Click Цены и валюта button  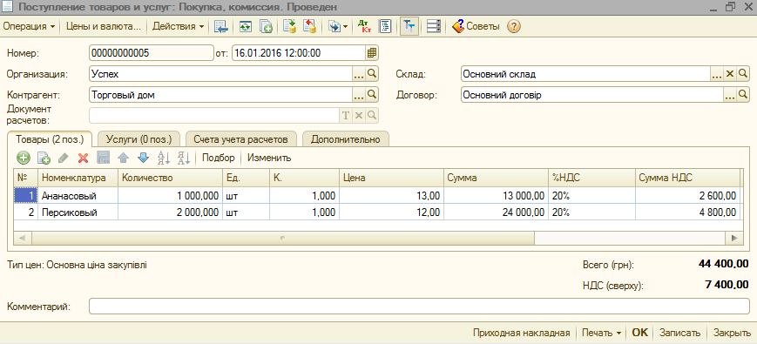104,26
